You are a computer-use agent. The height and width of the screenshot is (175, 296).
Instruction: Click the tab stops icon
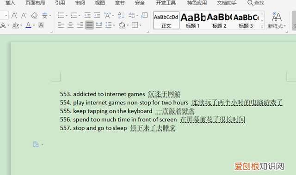pos(144,15)
